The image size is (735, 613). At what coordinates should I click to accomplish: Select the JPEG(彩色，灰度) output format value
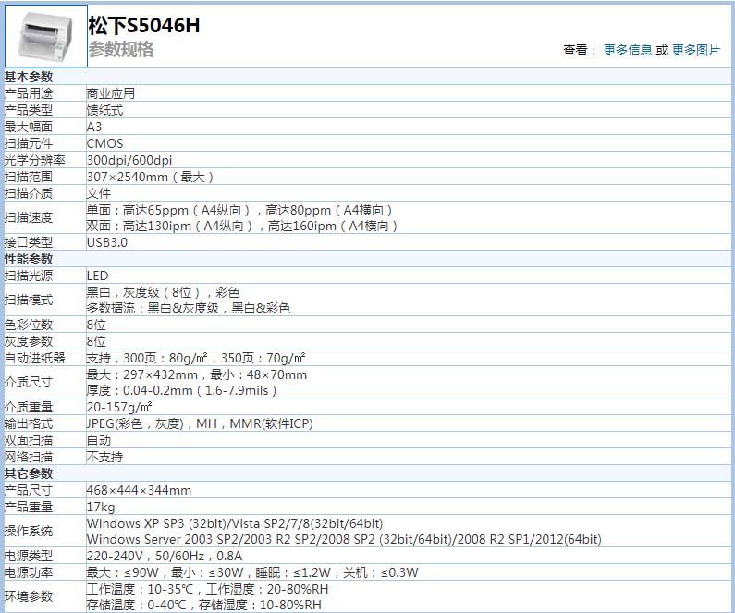[200, 423]
